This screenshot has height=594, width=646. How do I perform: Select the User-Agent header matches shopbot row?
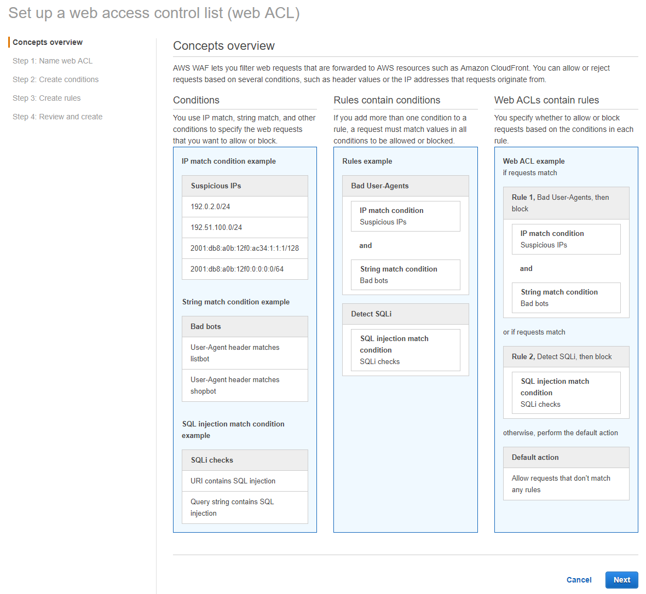[x=245, y=385]
